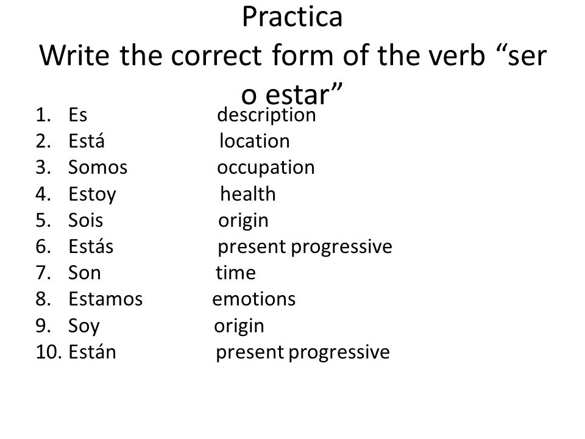Click the word 'description'
Screen dimensions: 585x439
[266, 115]
